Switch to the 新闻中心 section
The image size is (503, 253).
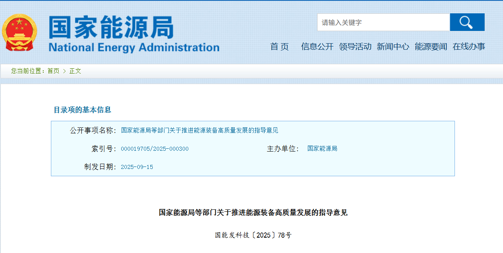(393, 47)
